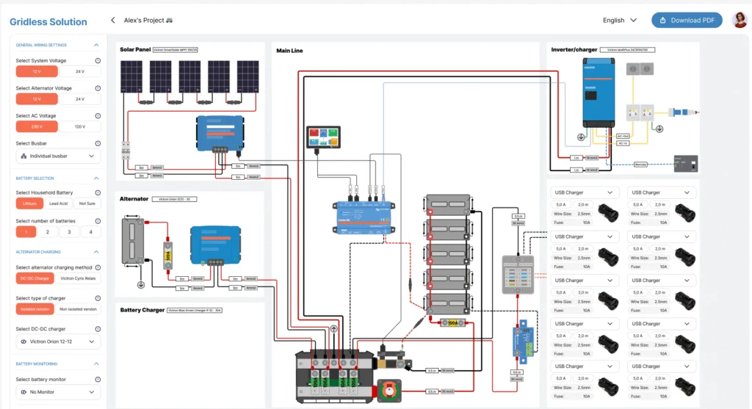Open the Victron Orion 12-12 dropdown
Screen dimensions: 752x409
click(x=58, y=341)
